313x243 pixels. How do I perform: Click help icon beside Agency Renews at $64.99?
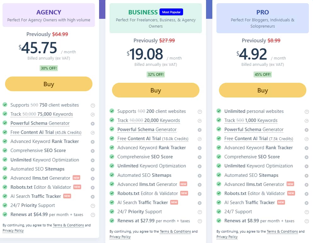93,215
